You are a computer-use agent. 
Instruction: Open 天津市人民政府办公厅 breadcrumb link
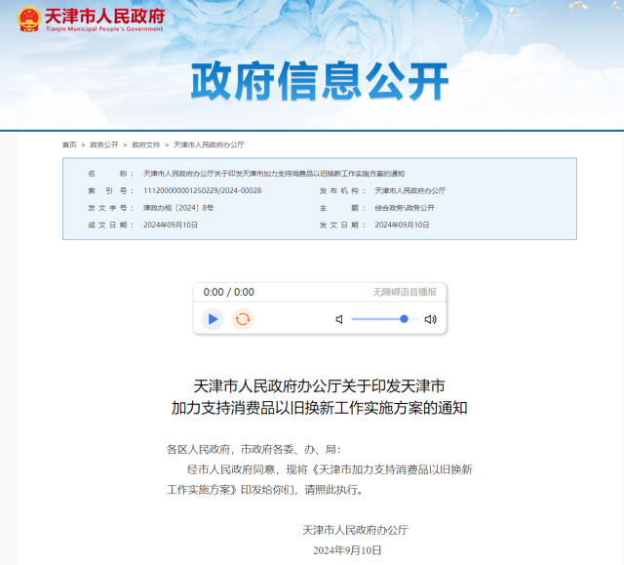coord(209,145)
